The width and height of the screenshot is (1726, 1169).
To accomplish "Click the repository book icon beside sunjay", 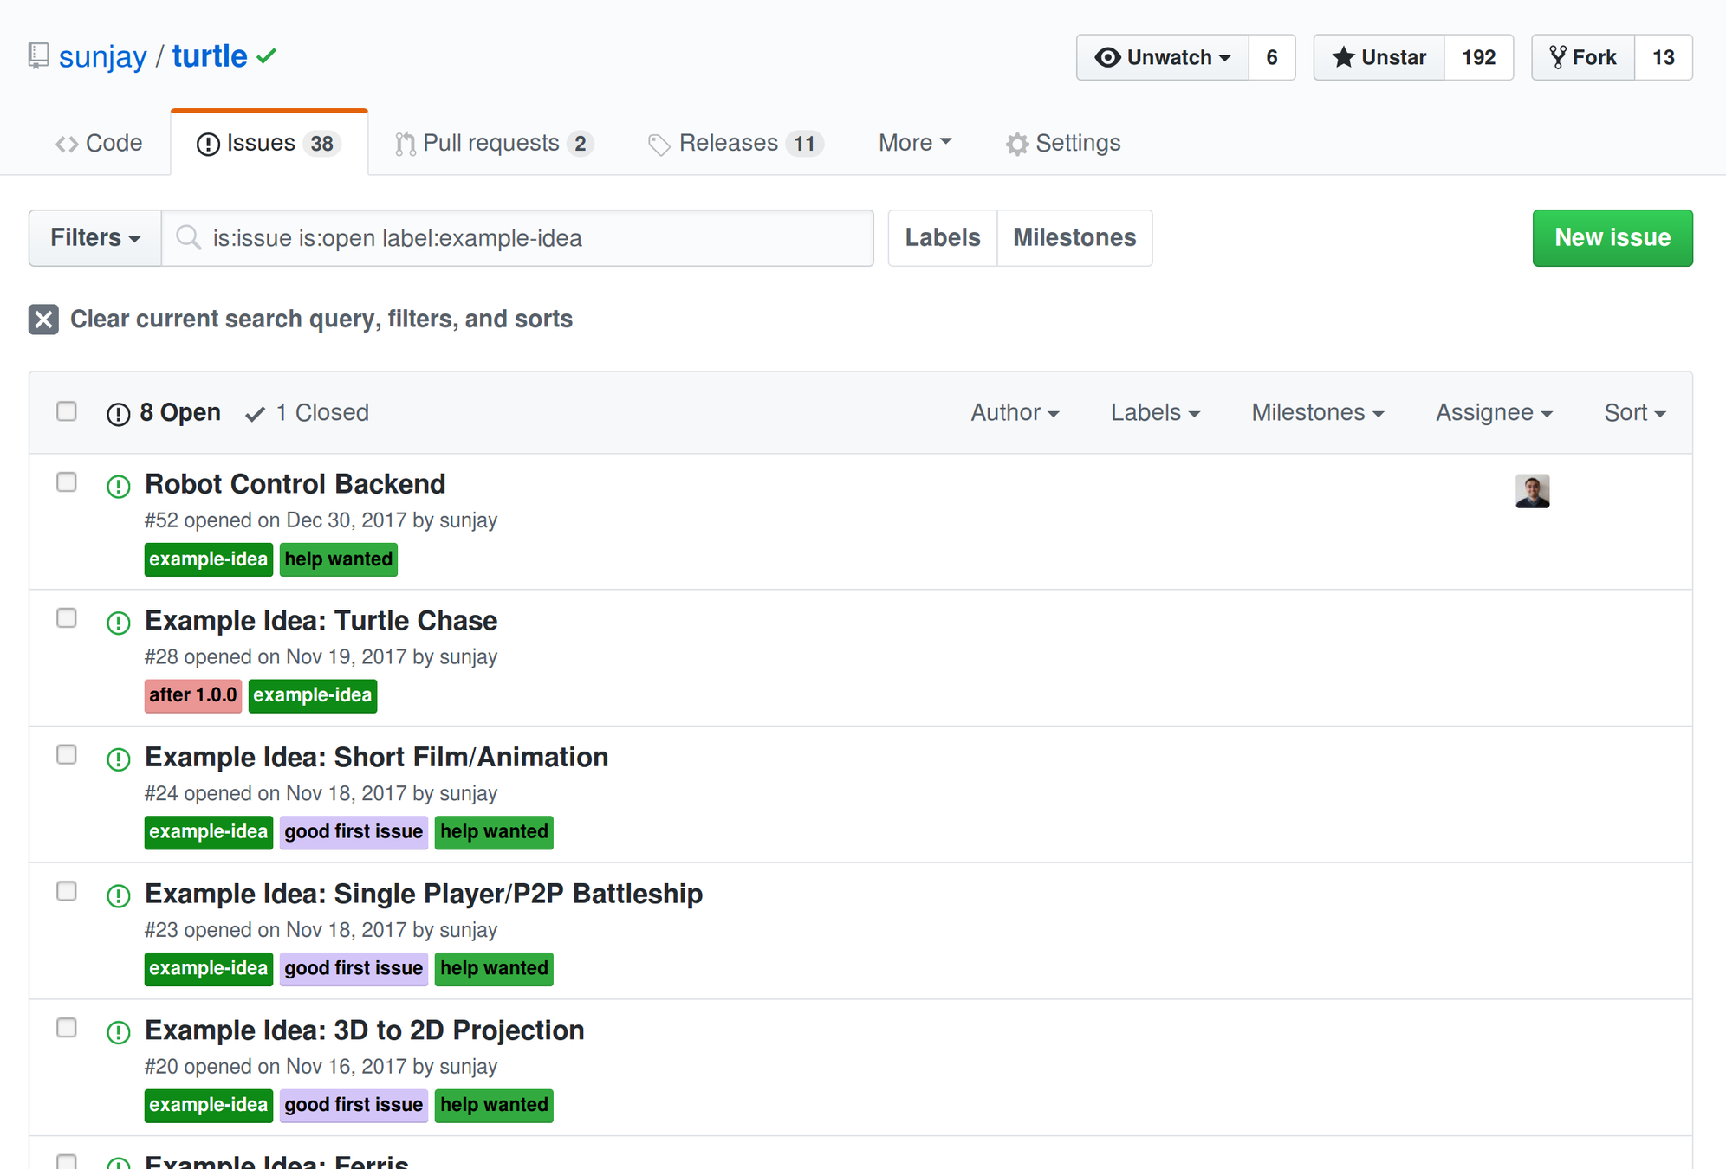I will point(38,56).
